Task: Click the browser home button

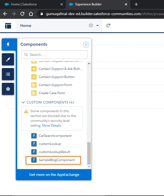Action: 31,14
